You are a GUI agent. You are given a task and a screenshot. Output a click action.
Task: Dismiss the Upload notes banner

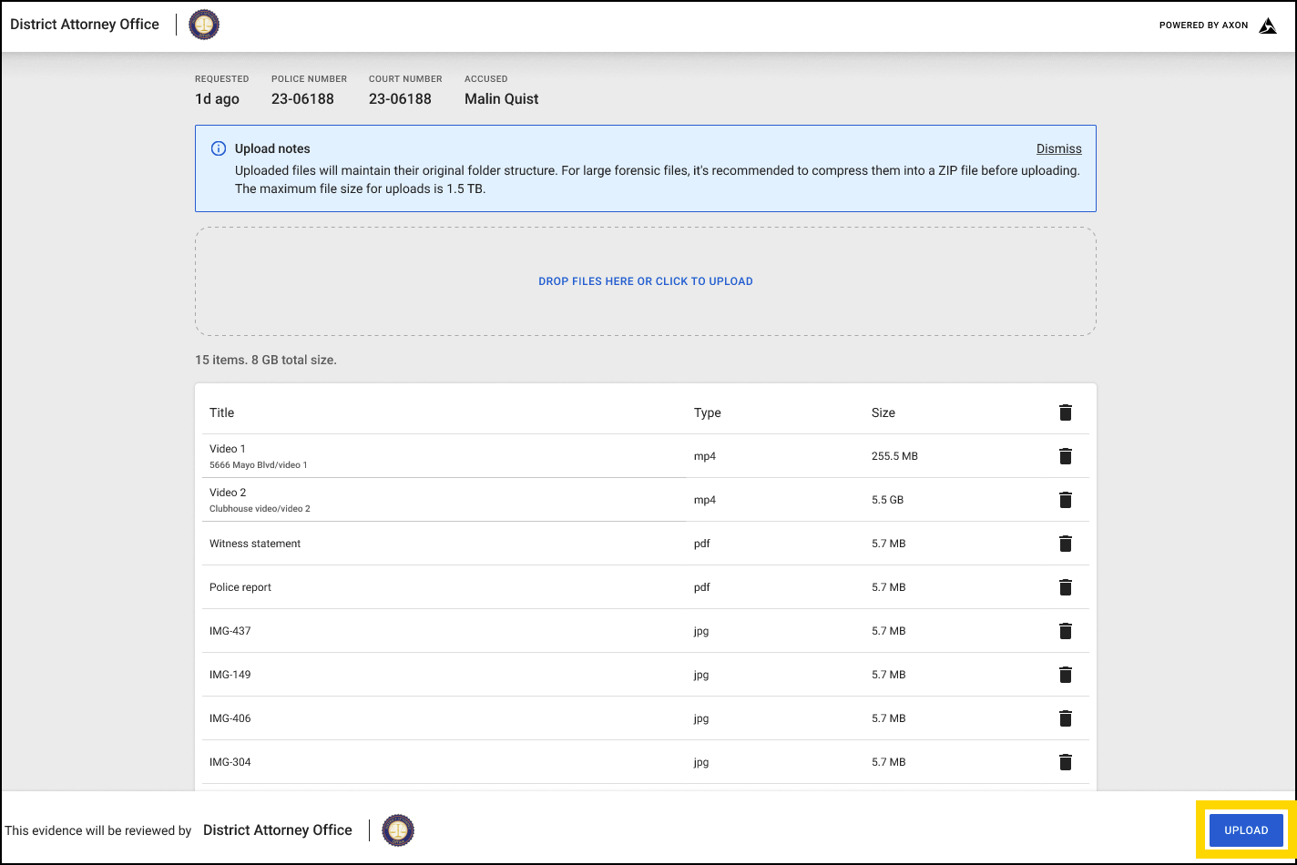pos(1058,148)
